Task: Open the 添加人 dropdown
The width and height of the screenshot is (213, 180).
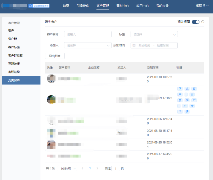Action: click(88, 45)
